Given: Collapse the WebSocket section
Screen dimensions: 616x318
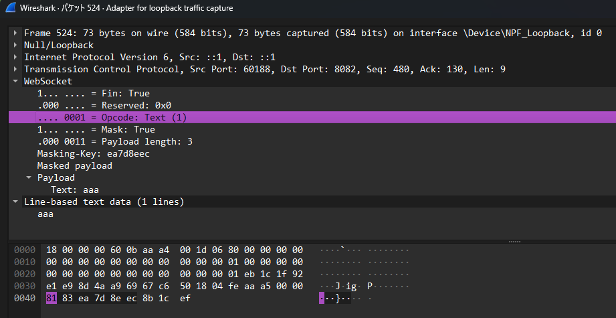Looking at the screenshot, I should pyautogui.click(x=15, y=82).
